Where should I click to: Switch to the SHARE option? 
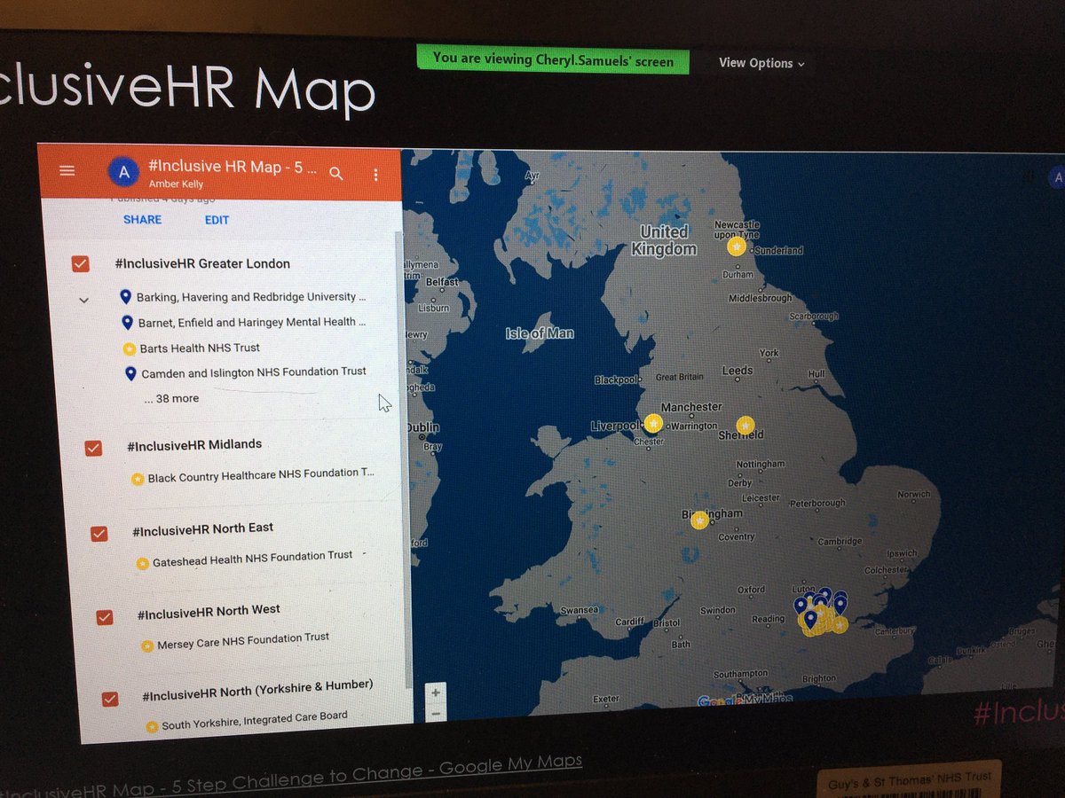tap(142, 219)
